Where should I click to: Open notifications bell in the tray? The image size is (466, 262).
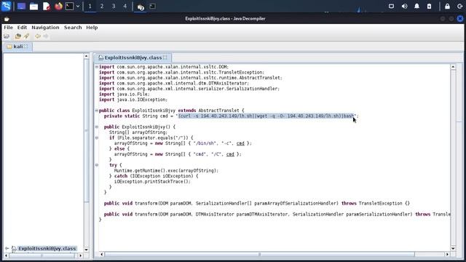pyautogui.click(x=416, y=7)
